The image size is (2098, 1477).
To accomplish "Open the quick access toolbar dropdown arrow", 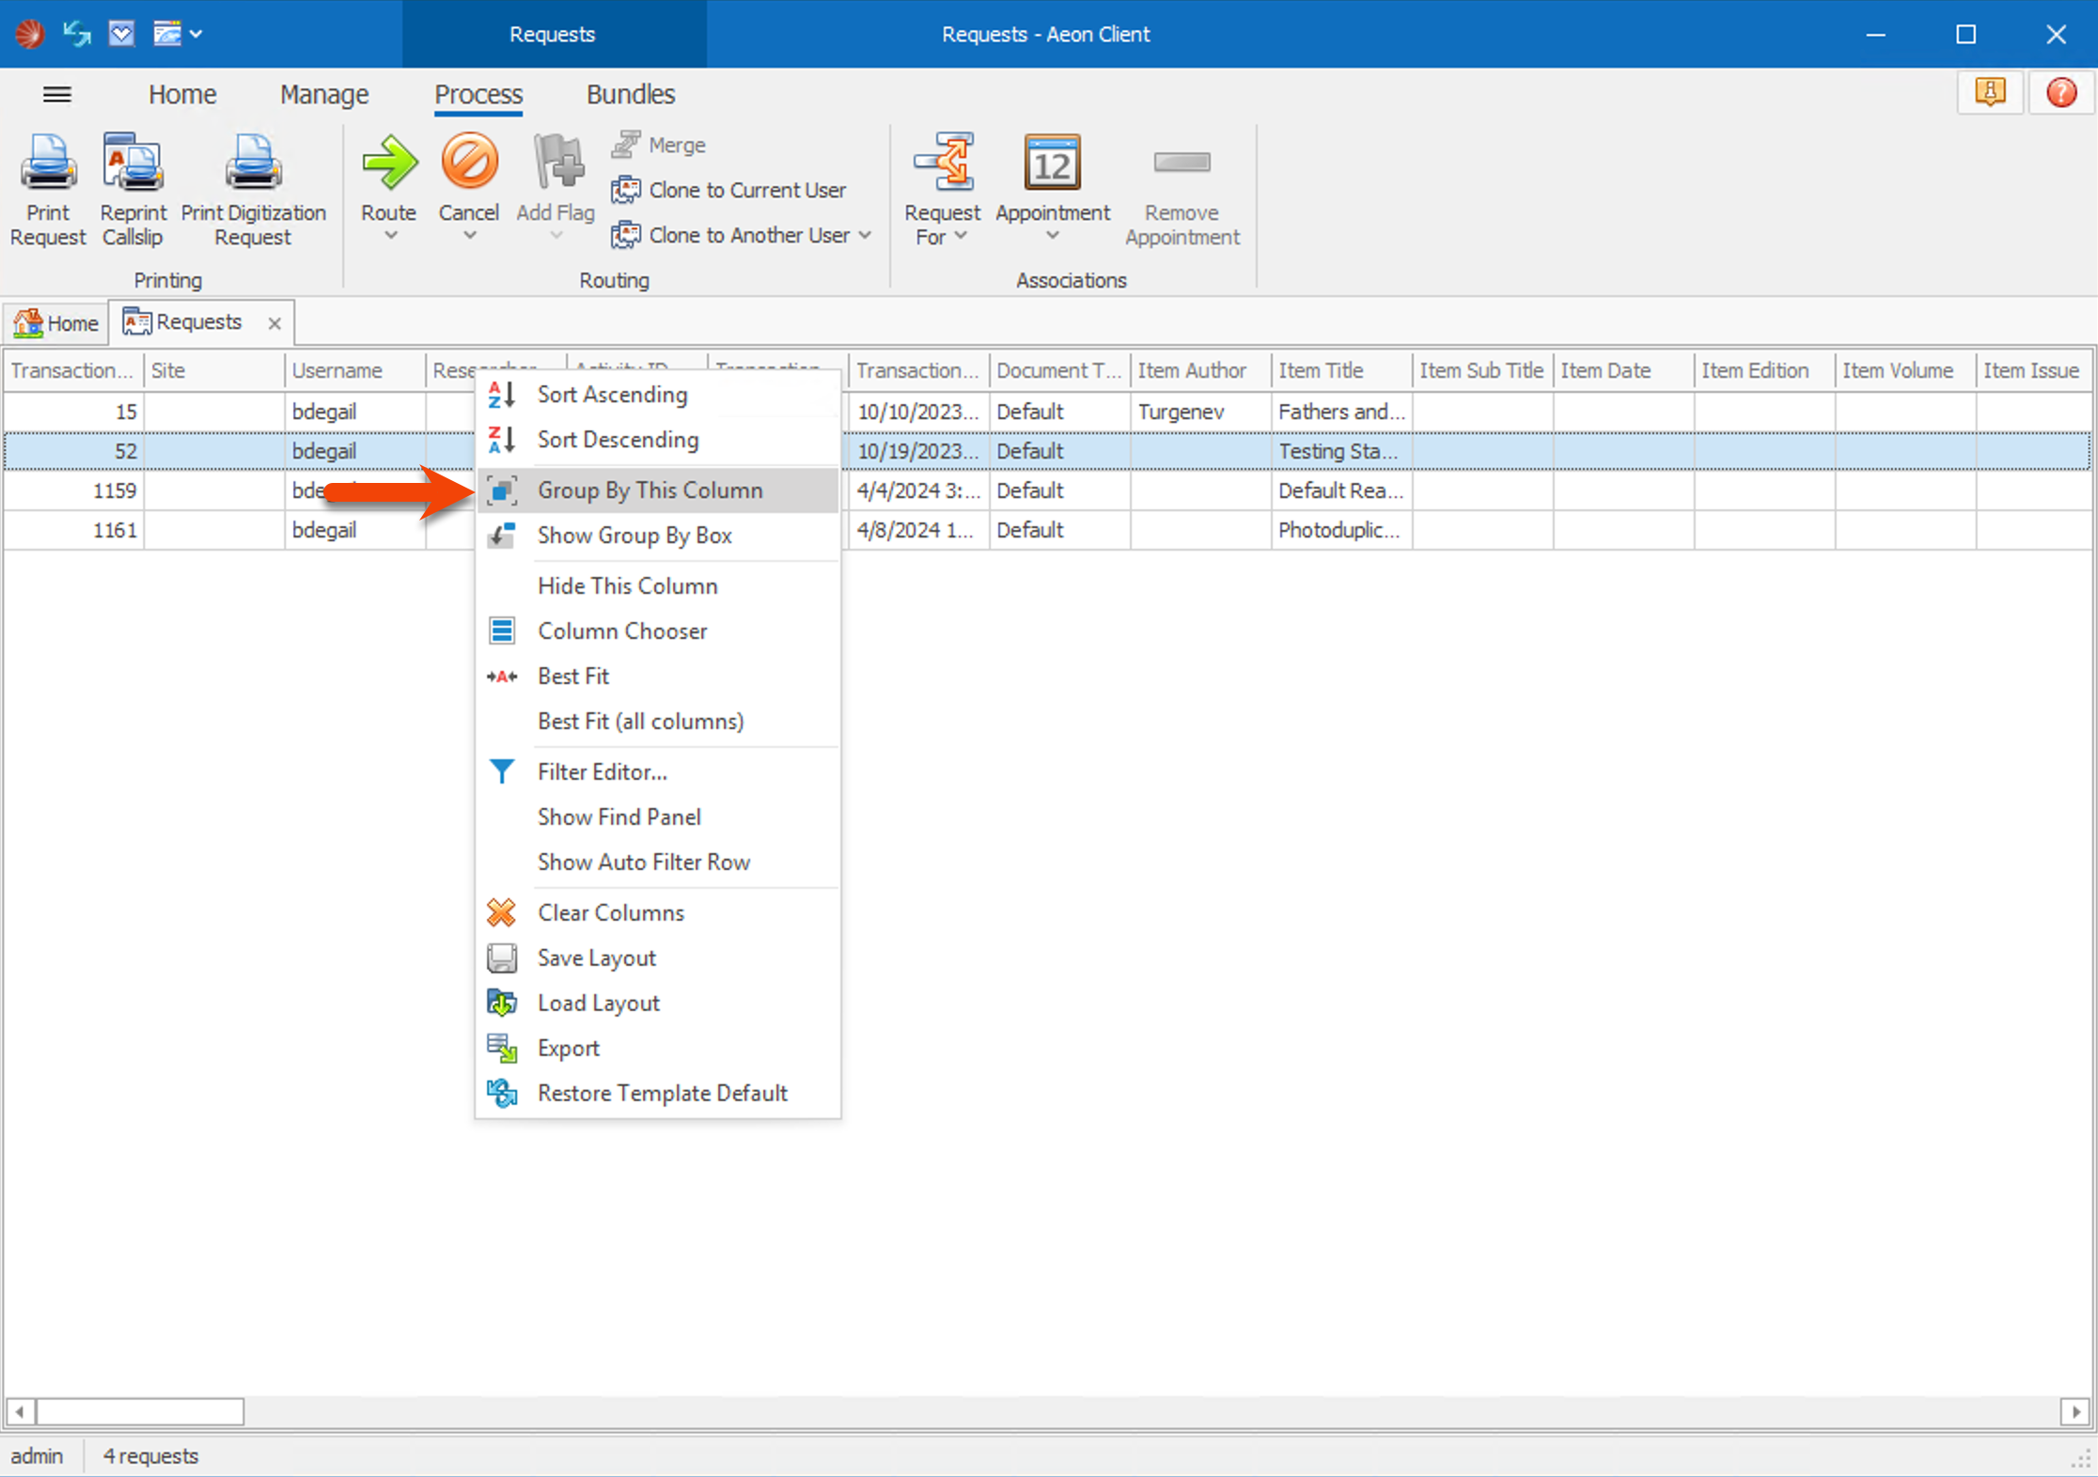I will [x=196, y=34].
